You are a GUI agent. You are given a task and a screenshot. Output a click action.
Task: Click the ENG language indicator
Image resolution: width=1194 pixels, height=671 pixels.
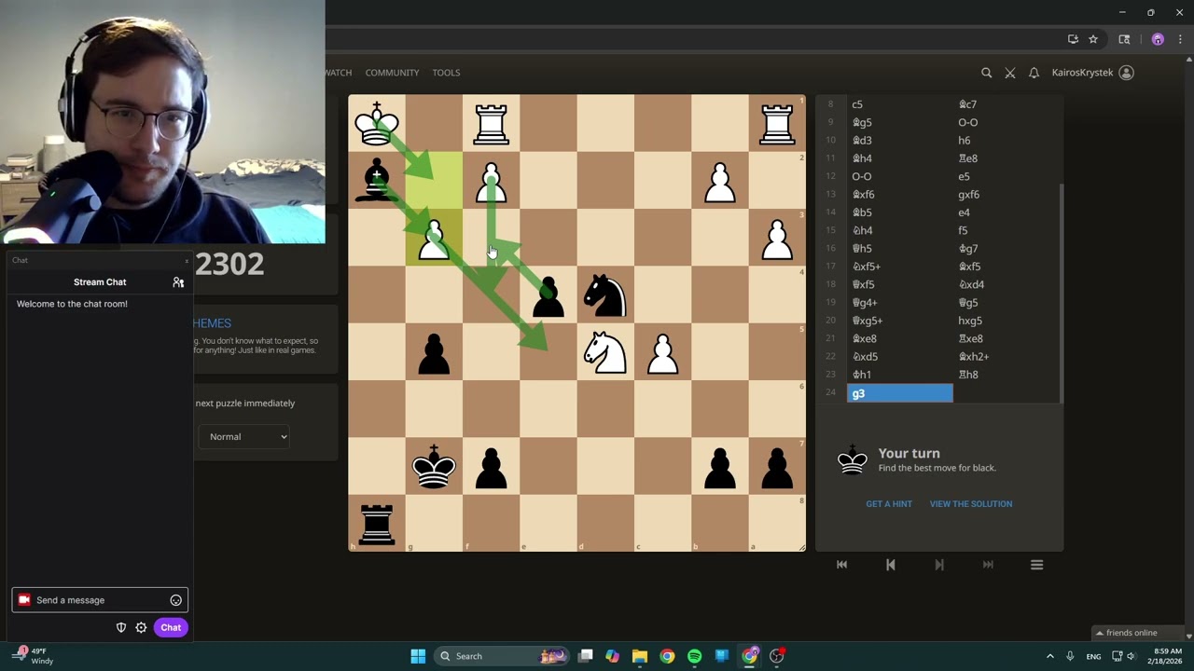(1093, 656)
